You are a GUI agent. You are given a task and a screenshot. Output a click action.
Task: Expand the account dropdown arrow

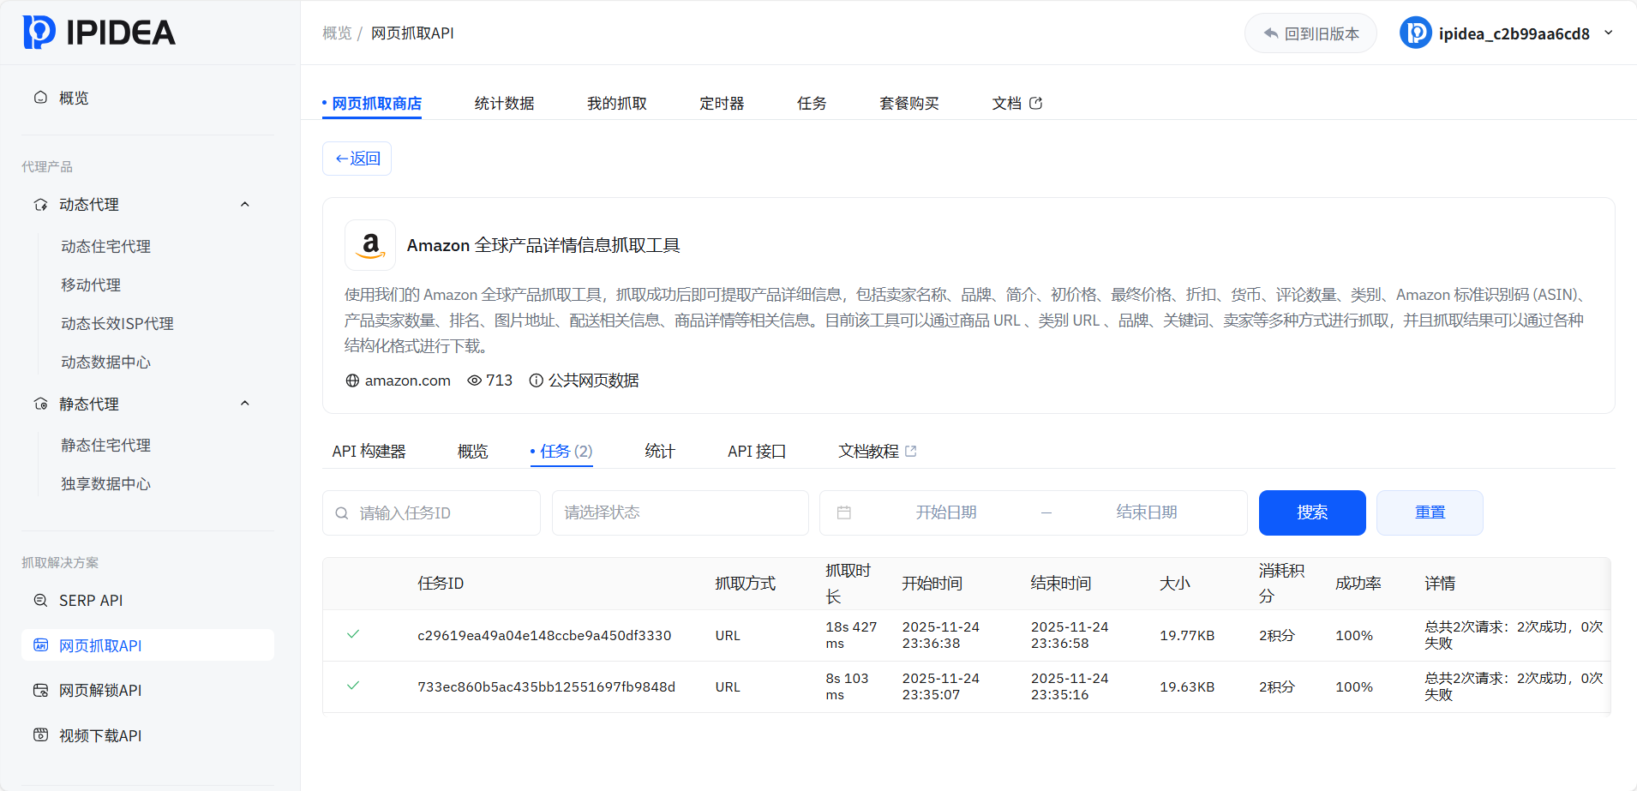[1609, 33]
